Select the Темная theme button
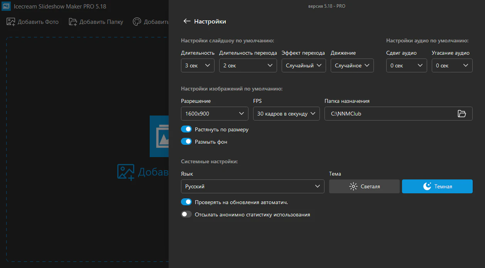The image size is (485, 268). pyautogui.click(x=437, y=186)
